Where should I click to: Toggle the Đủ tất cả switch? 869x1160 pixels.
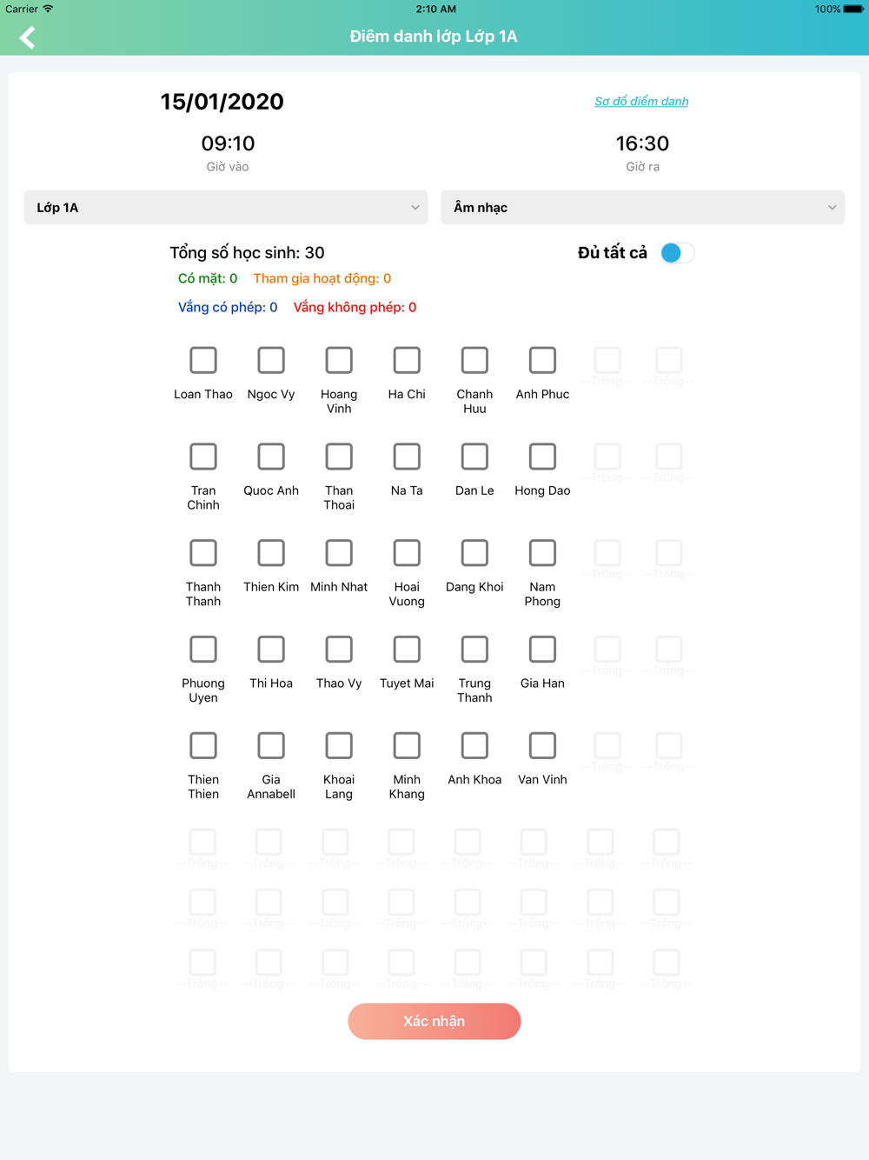tap(677, 253)
